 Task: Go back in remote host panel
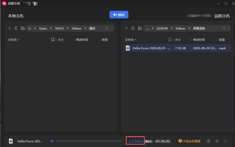point(127,28)
